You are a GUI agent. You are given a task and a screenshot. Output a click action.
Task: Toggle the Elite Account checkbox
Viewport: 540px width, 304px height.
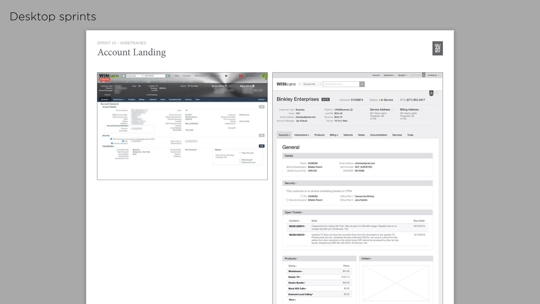click(240, 160)
